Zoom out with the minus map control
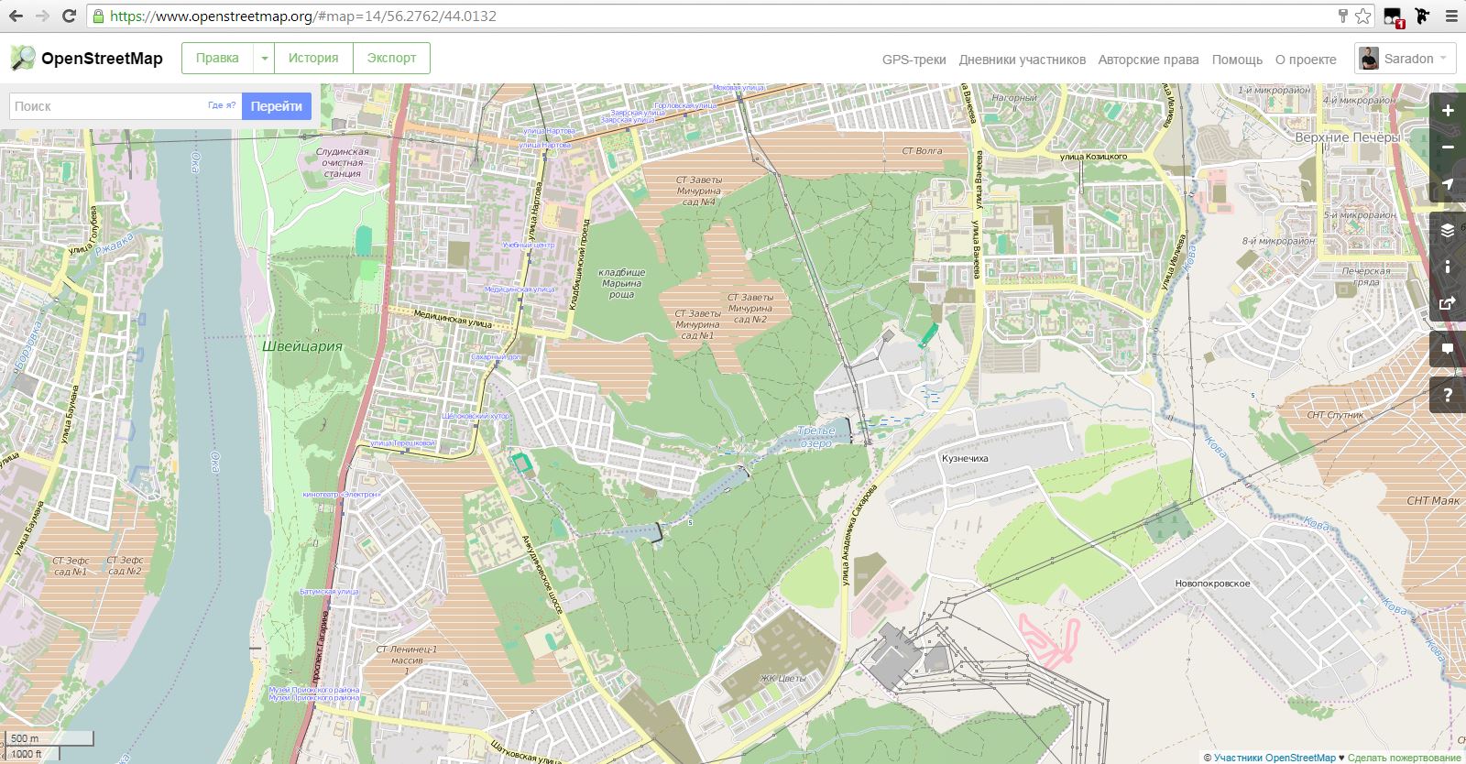Image resolution: width=1466 pixels, height=764 pixels. coord(1448,147)
